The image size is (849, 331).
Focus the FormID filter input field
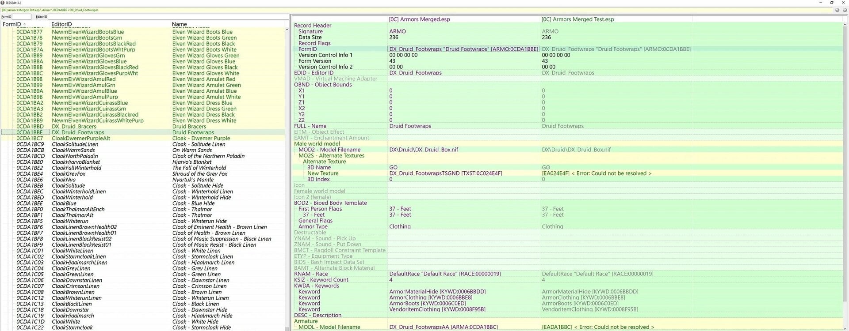(x=22, y=17)
